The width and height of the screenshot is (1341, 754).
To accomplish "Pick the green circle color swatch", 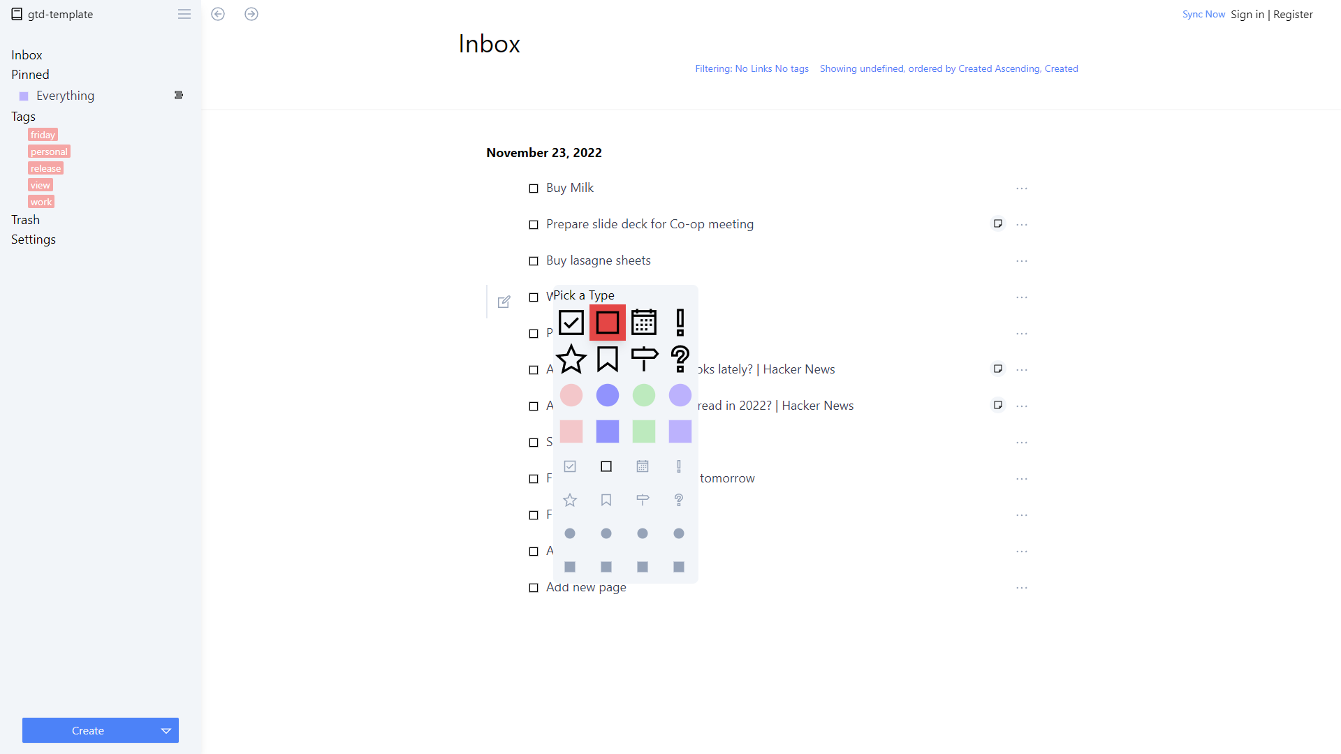I will pos(643,395).
